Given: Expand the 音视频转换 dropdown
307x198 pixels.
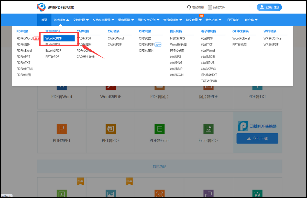Looking at the screenshot, I should (173, 20).
